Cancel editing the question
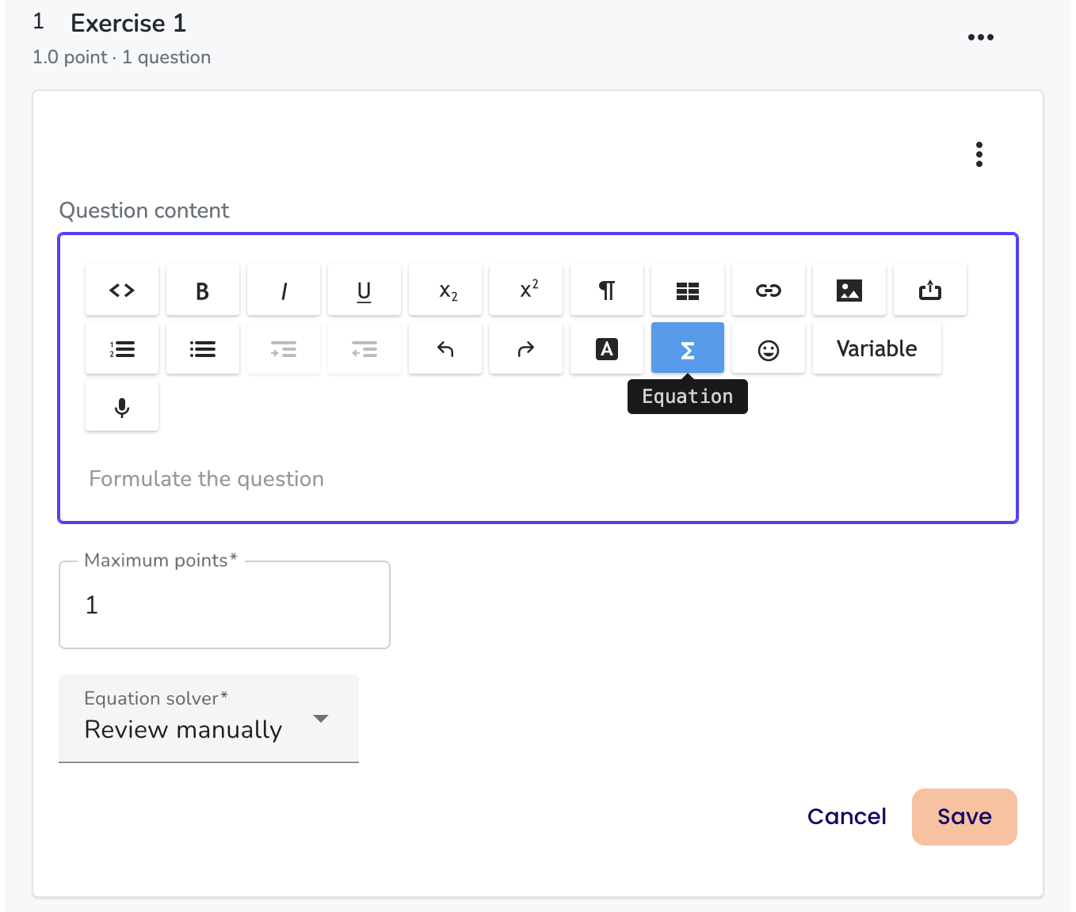Screen dimensions: 1076x912 [847, 816]
